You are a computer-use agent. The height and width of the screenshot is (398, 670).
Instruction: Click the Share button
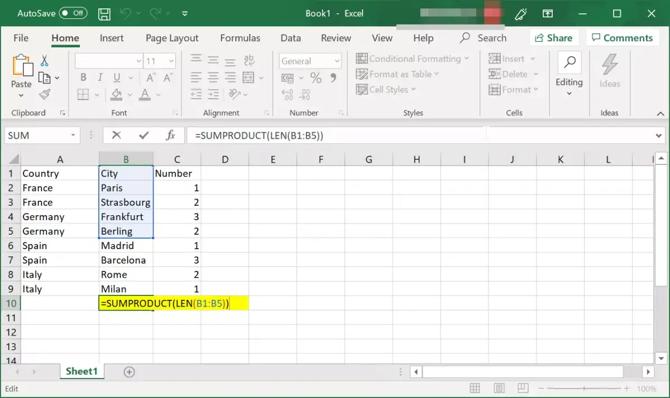(554, 37)
